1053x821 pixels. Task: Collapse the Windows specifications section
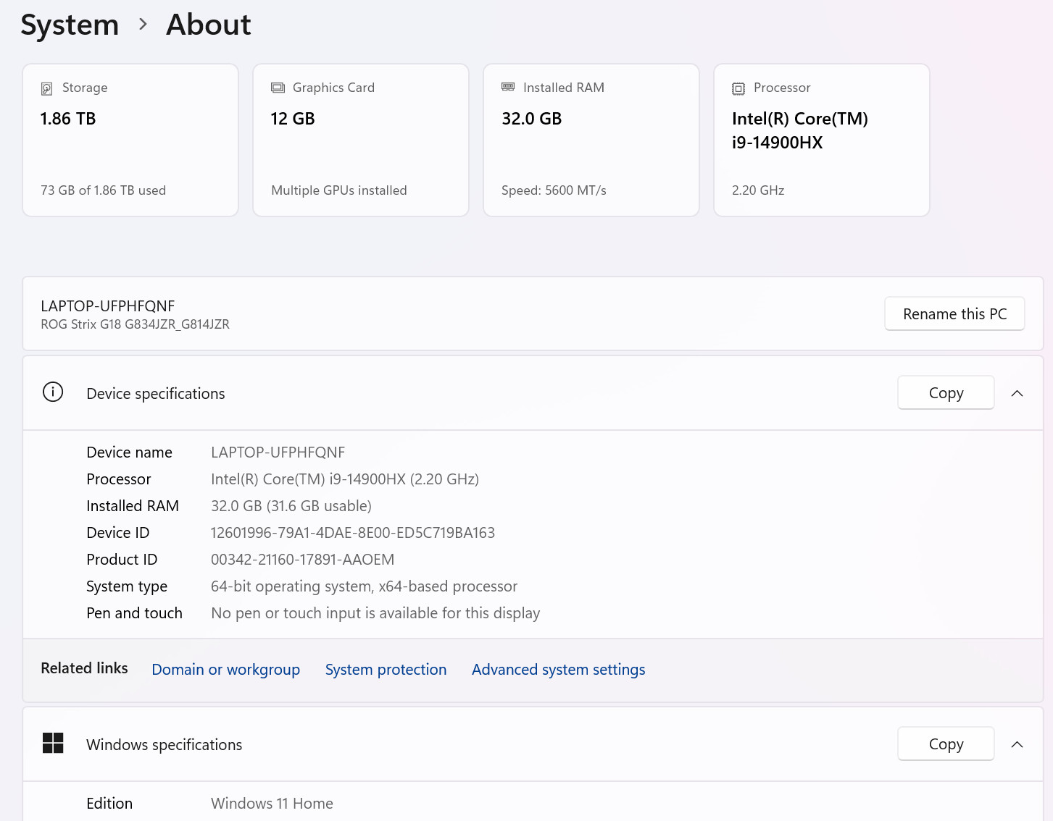(x=1017, y=744)
